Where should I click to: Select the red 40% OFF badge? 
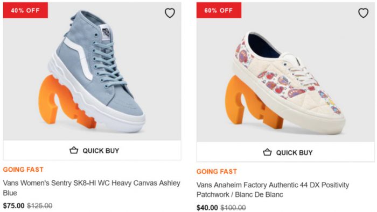(25, 10)
